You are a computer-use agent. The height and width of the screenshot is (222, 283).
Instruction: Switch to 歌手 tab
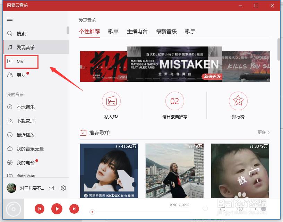[190, 32]
